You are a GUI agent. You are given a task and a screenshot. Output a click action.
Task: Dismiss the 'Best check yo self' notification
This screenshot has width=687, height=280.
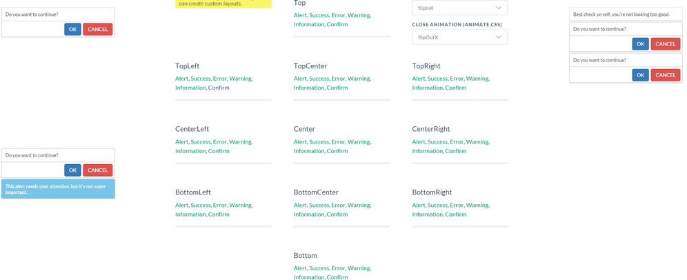[626, 14]
